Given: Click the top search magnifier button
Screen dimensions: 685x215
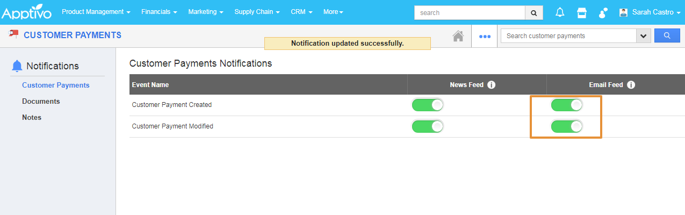Looking at the screenshot, I should [x=533, y=12].
